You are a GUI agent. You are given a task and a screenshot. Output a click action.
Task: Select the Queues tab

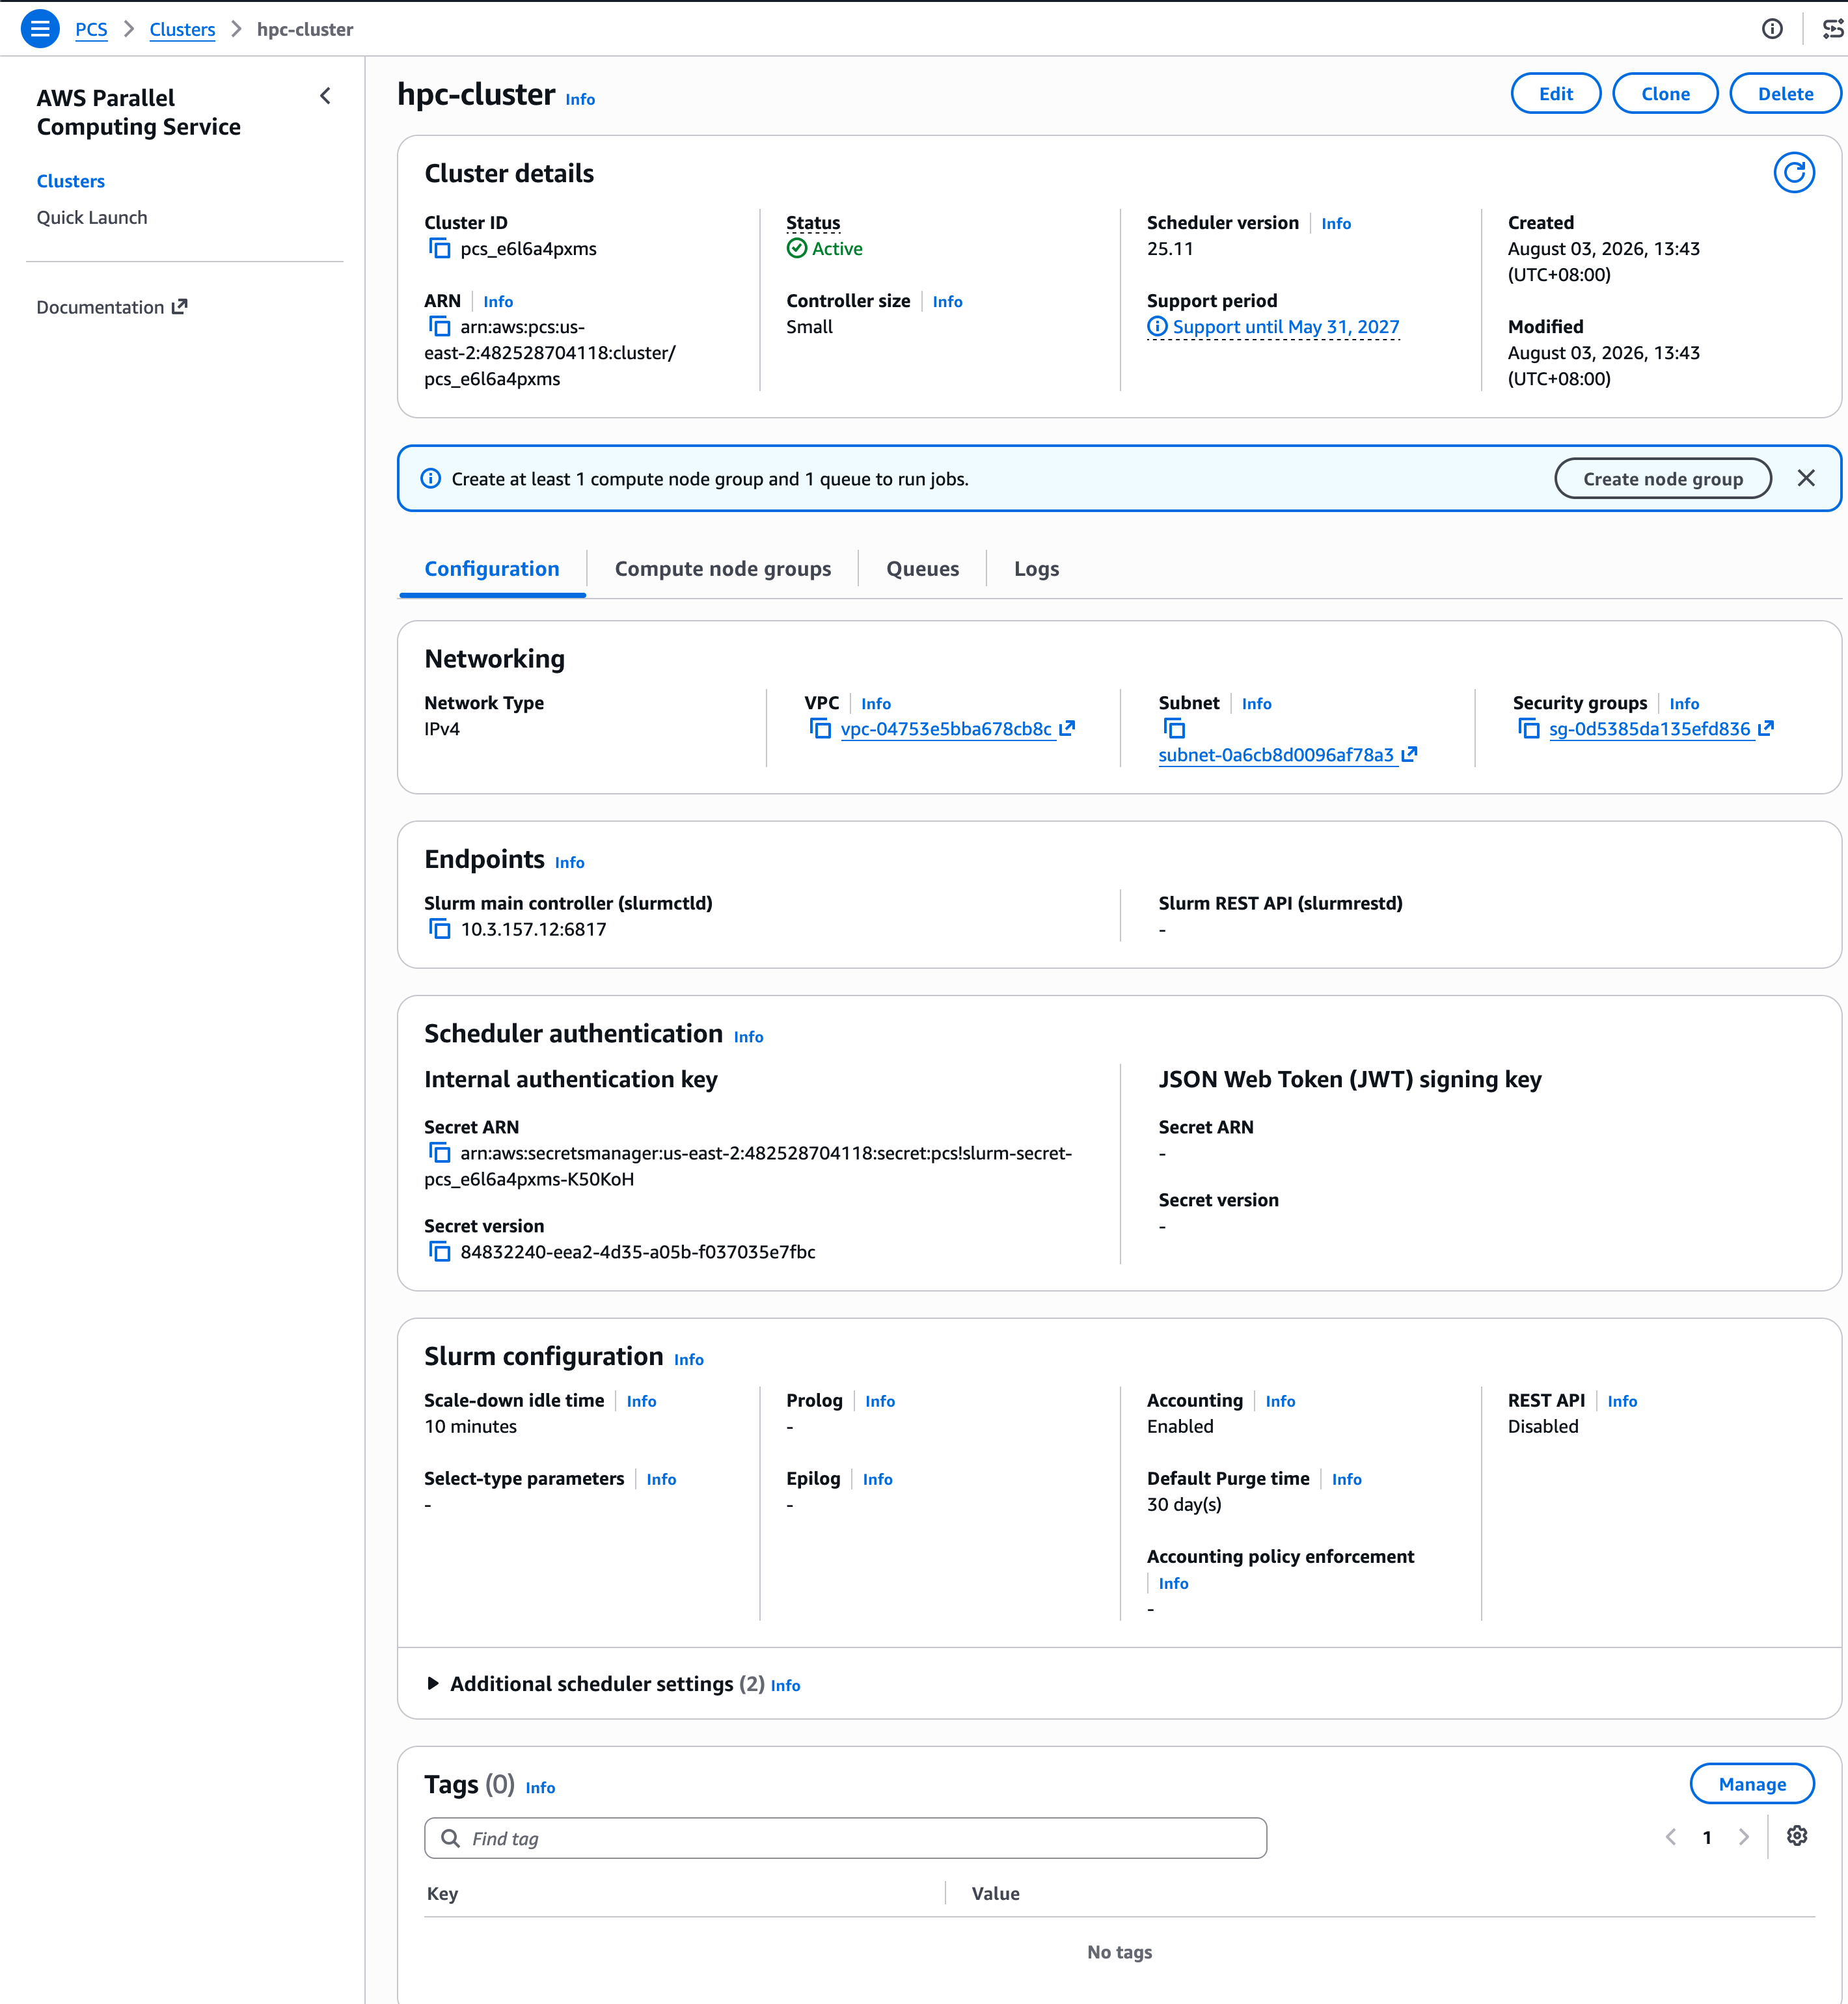click(x=923, y=568)
